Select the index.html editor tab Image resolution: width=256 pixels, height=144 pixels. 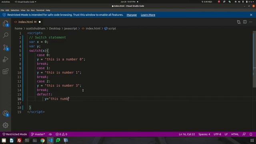point(27,22)
